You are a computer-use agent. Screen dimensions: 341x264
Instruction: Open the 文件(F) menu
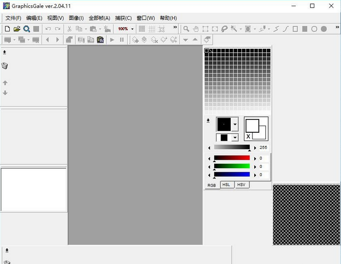click(13, 18)
